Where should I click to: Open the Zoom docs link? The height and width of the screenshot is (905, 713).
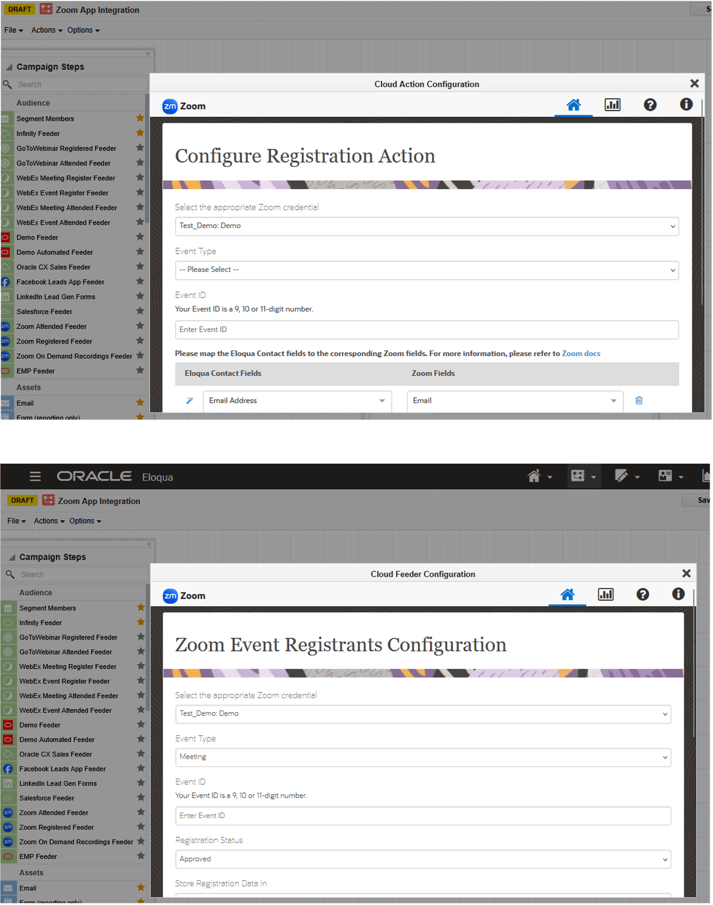581,354
